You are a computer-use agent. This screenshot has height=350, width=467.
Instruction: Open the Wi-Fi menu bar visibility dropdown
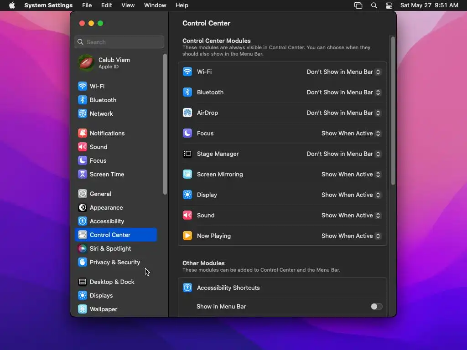344,72
